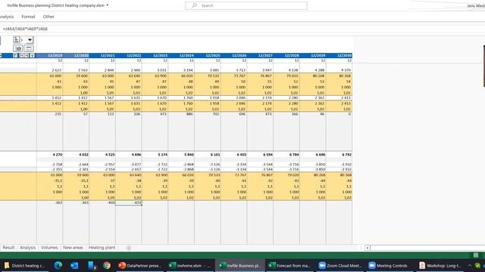The image size is (485, 272).
Task: Open the Workshop Long-t... PDF in taskbar
Action: 440,265
